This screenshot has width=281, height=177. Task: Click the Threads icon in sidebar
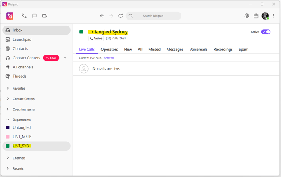(8, 76)
